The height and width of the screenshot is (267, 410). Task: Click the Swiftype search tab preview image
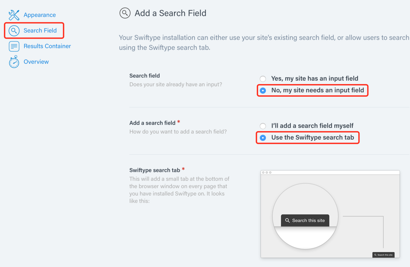click(330, 214)
